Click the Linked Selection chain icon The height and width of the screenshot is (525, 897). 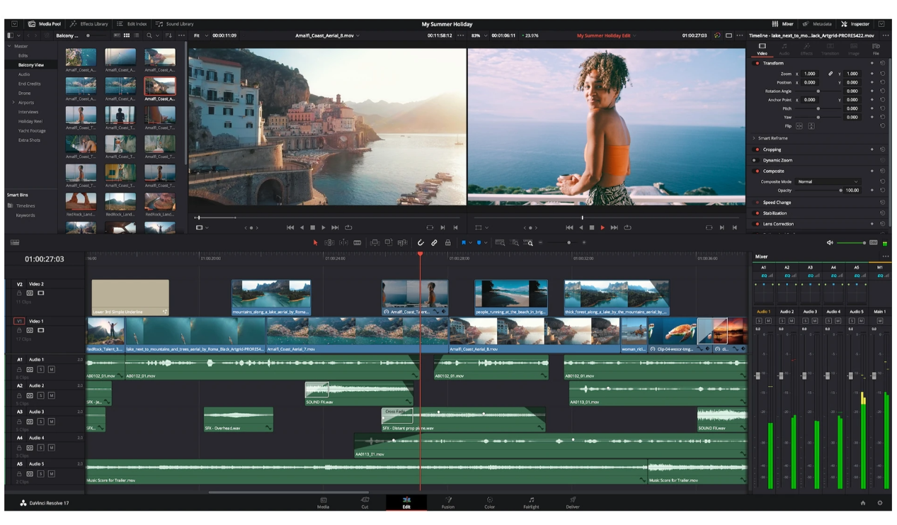(435, 242)
